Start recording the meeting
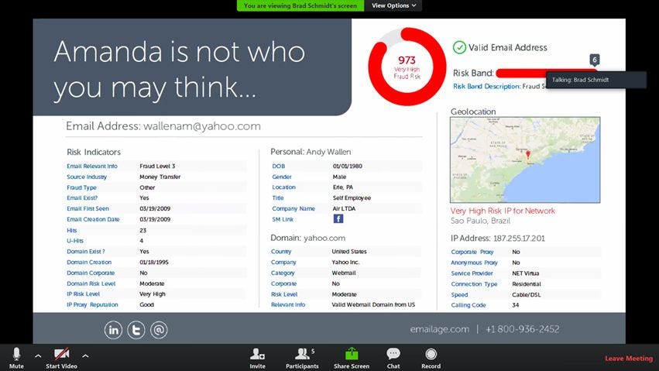This screenshot has width=659, height=371. (431, 358)
